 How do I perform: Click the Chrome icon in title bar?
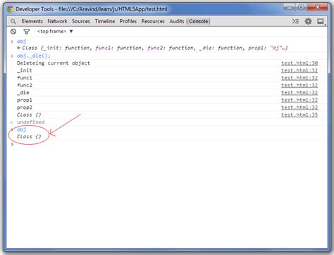tap(10, 9)
